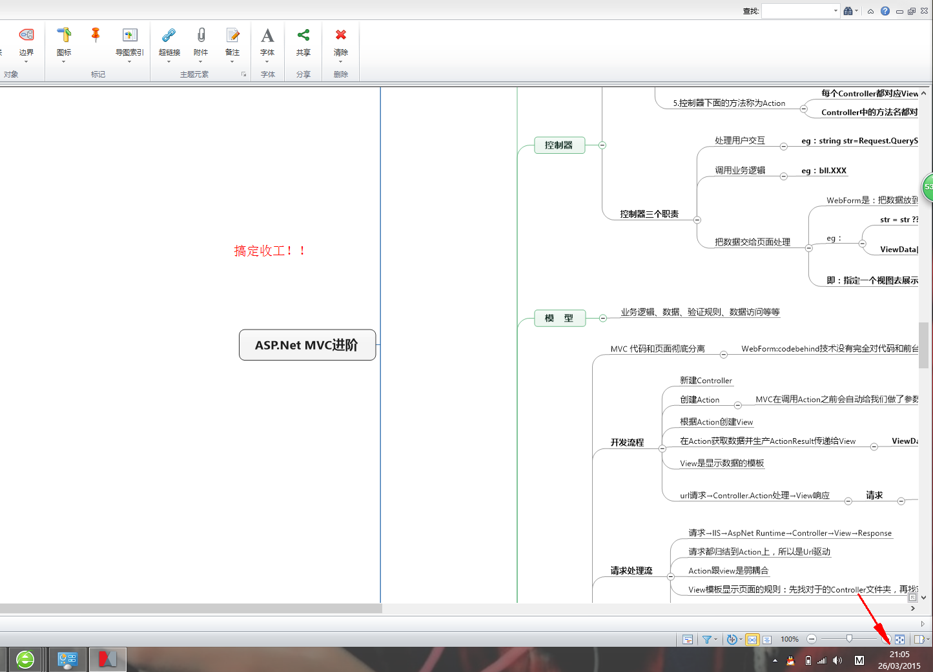This screenshot has height=672, width=933.
Task: Select the 控制器 topic node
Action: click(560, 145)
